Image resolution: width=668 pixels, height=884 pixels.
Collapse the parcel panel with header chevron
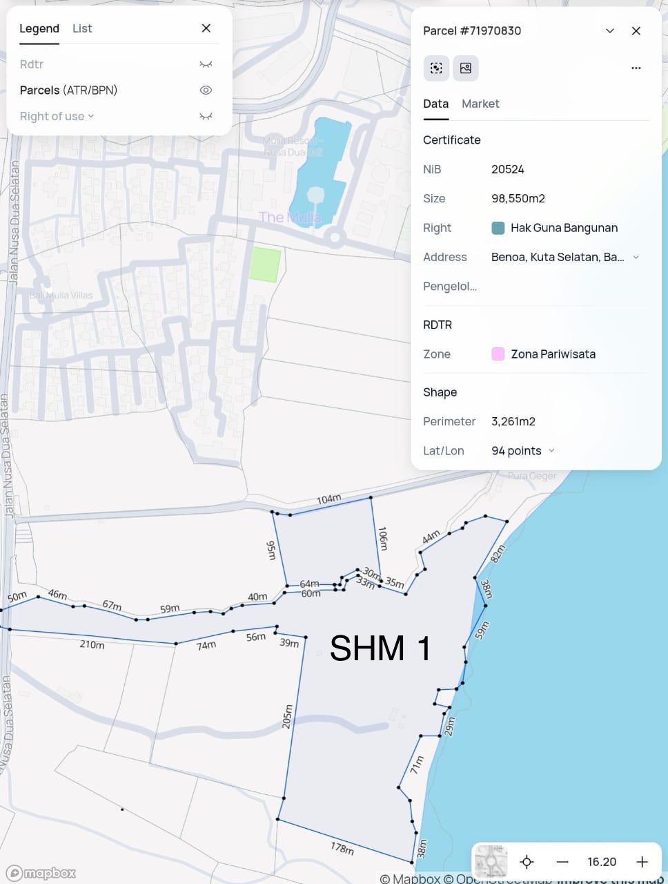(x=609, y=30)
